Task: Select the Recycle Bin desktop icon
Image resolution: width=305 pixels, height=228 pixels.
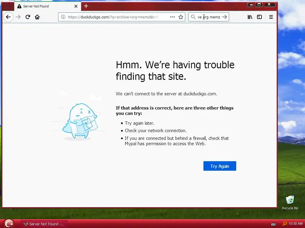Action: pyautogui.click(x=290, y=203)
